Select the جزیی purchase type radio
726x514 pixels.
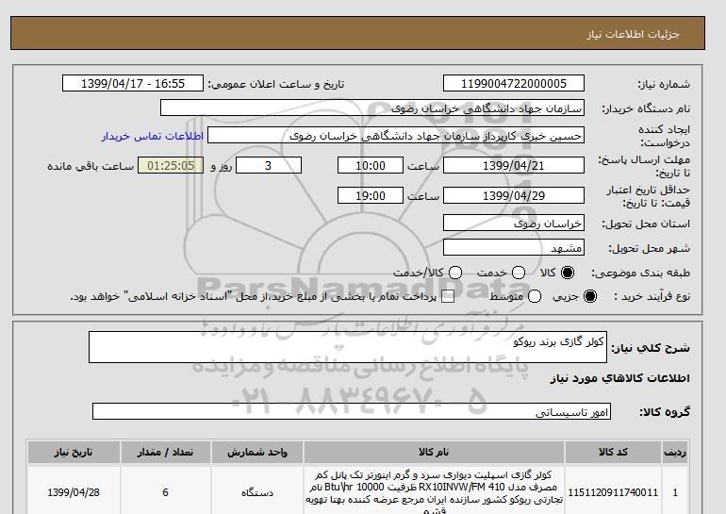590,296
